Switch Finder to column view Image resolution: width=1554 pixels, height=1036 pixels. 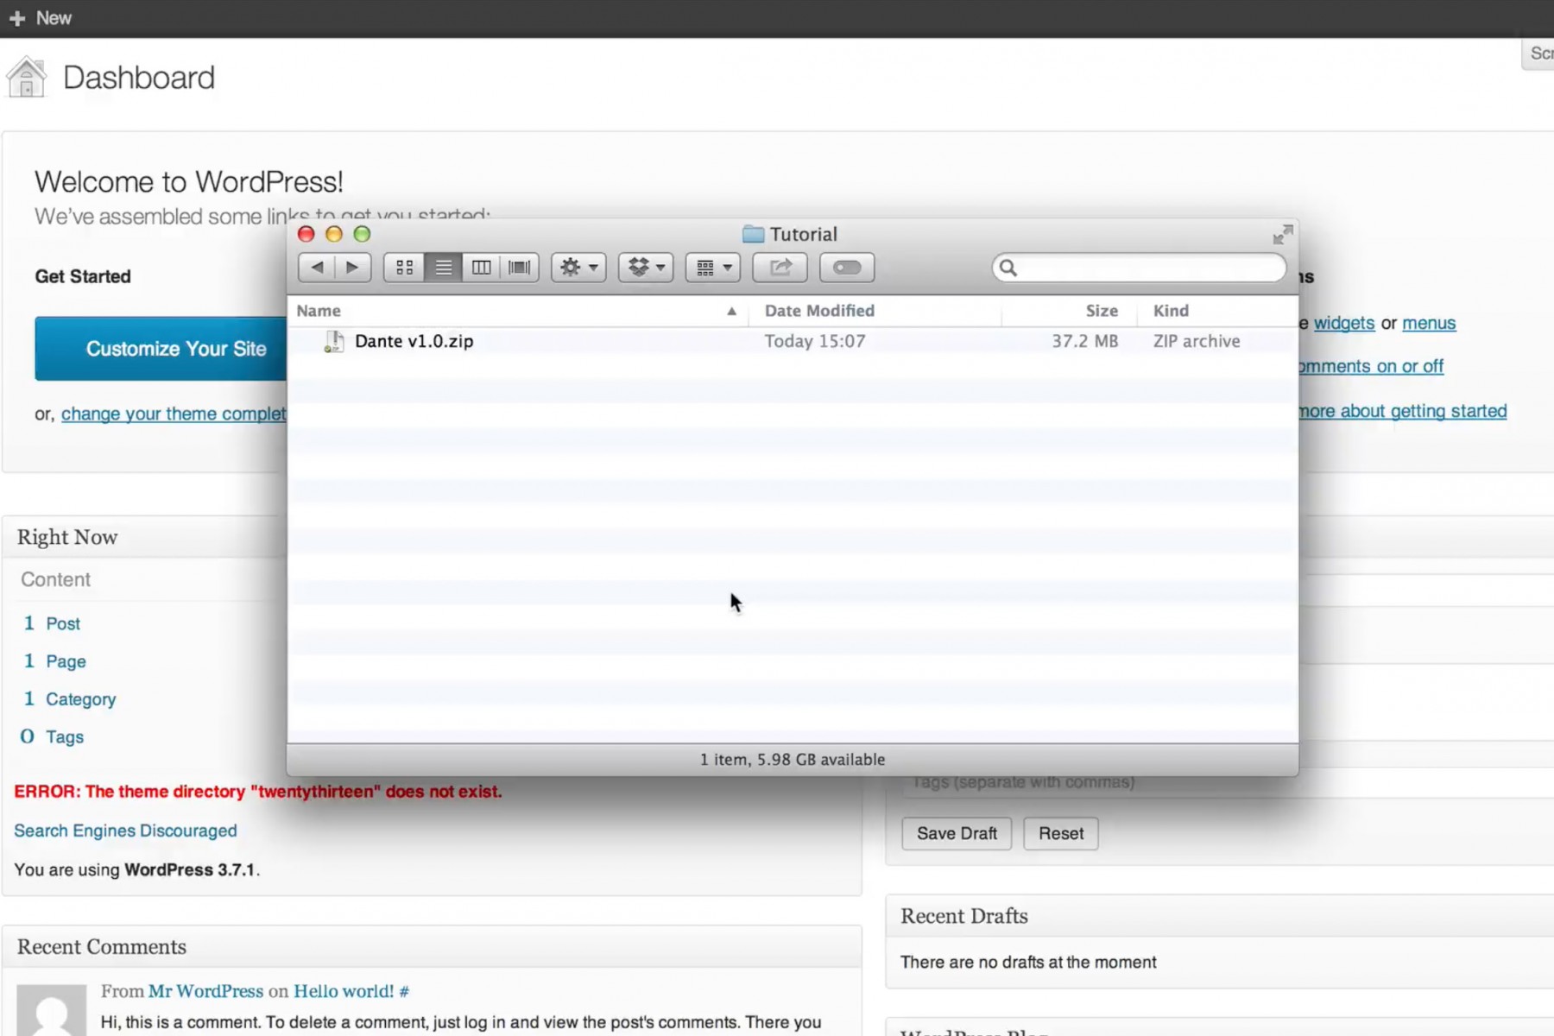coord(481,268)
